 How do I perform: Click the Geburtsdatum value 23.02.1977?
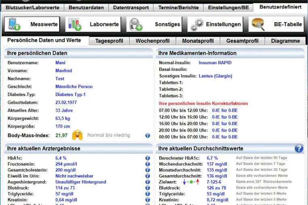pyautogui.click(x=66, y=102)
